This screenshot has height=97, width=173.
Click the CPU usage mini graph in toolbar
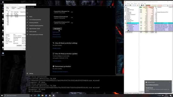148,5
